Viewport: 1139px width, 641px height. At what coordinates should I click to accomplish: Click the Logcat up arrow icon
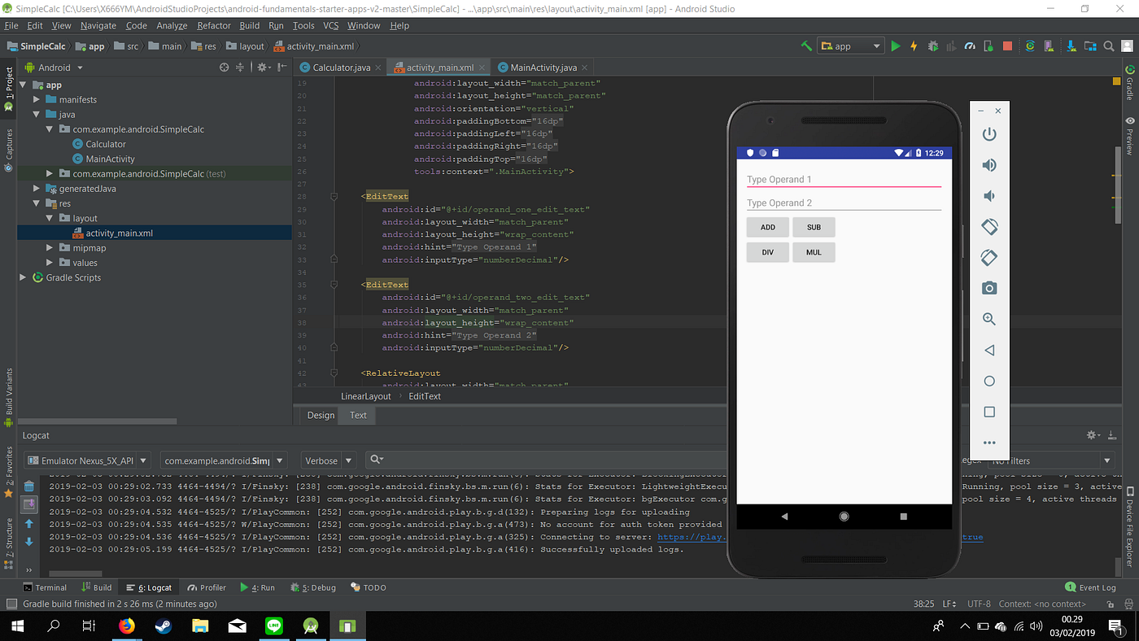click(x=29, y=524)
